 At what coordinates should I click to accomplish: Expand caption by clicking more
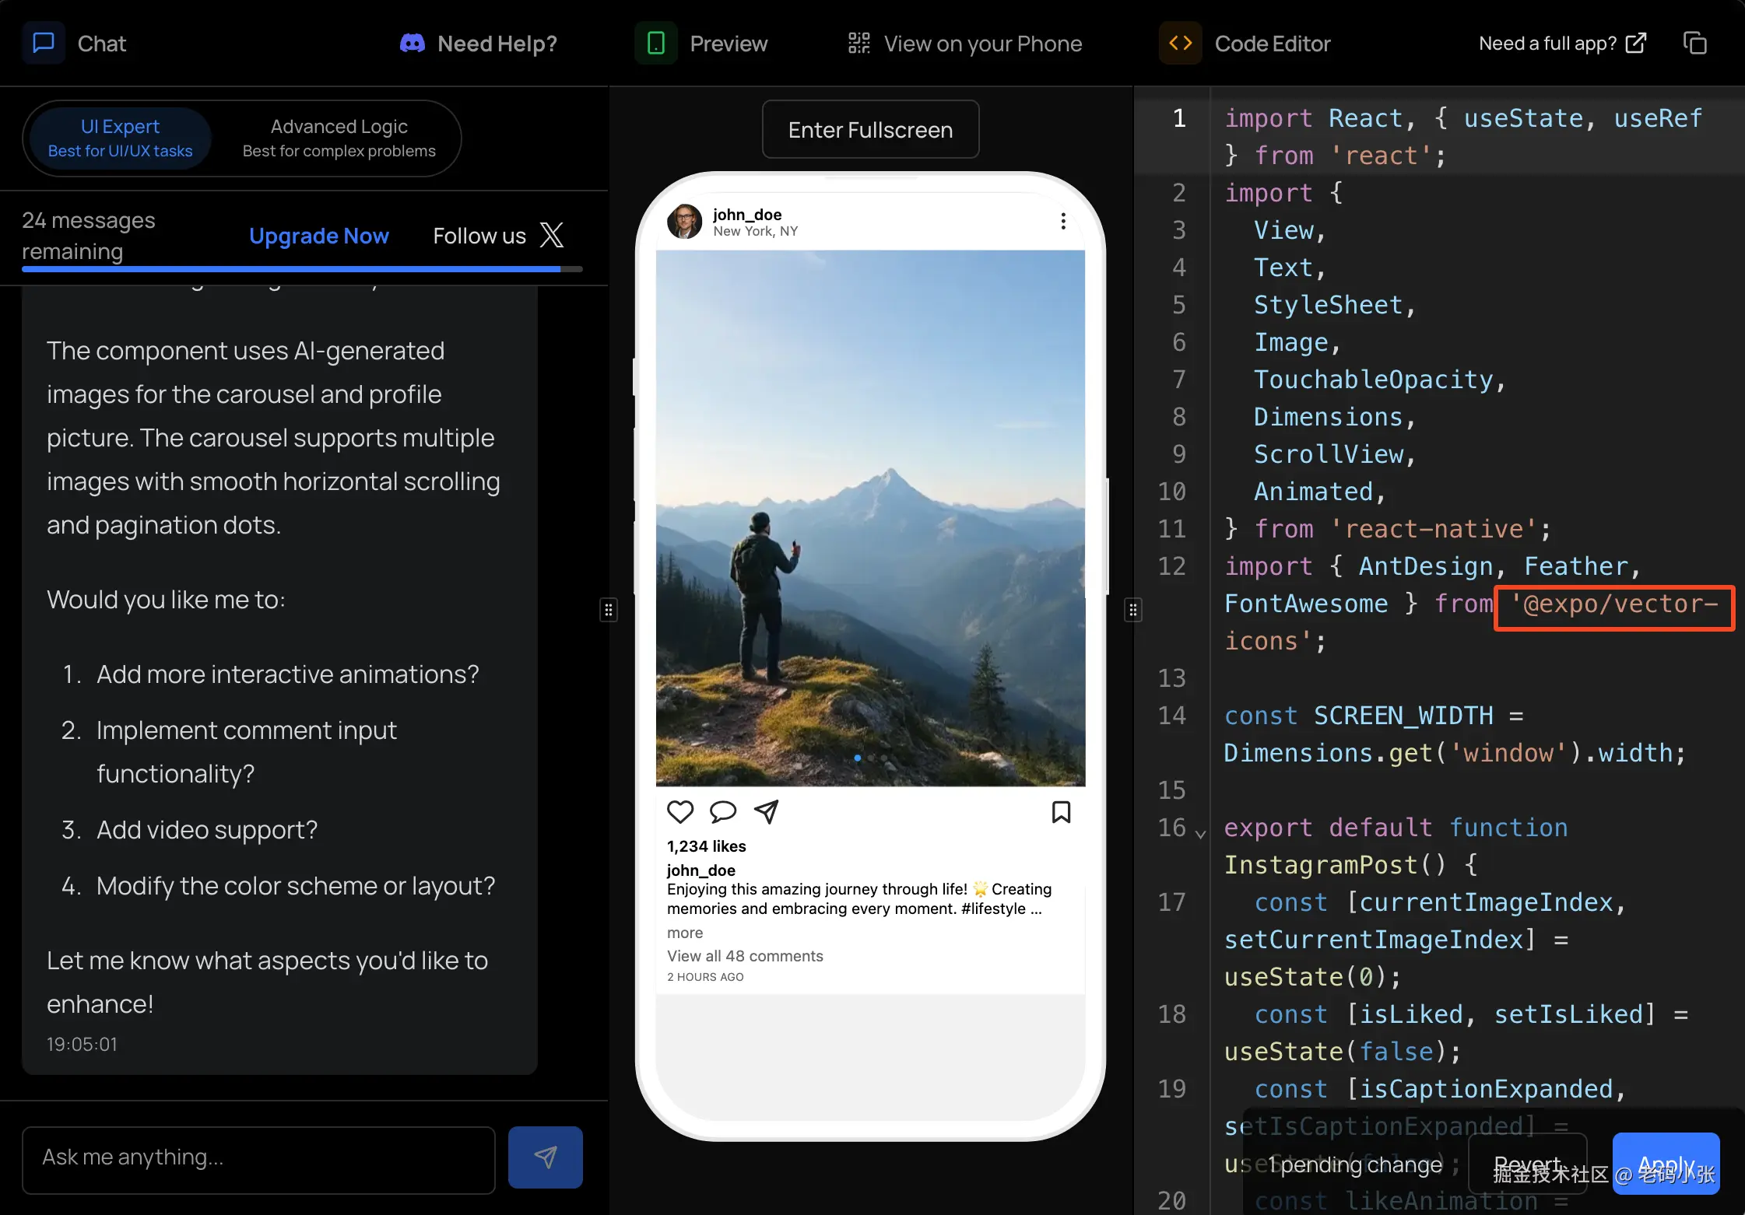coord(684,932)
